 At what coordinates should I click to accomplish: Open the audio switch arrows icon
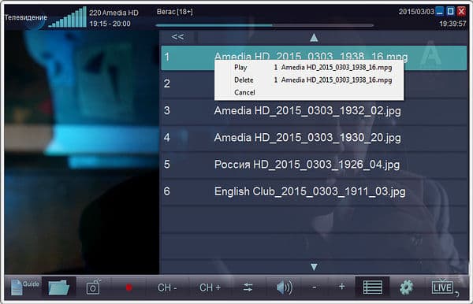(x=248, y=287)
